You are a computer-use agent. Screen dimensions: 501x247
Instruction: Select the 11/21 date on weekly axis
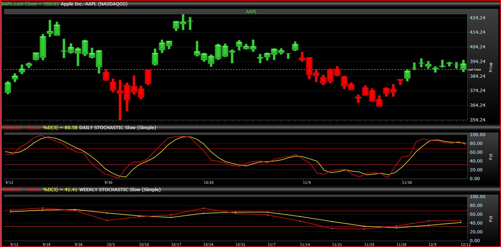click(337, 244)
